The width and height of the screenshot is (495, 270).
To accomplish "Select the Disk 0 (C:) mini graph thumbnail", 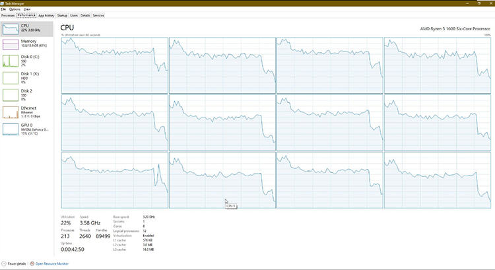I will click(x=11, y=61).
